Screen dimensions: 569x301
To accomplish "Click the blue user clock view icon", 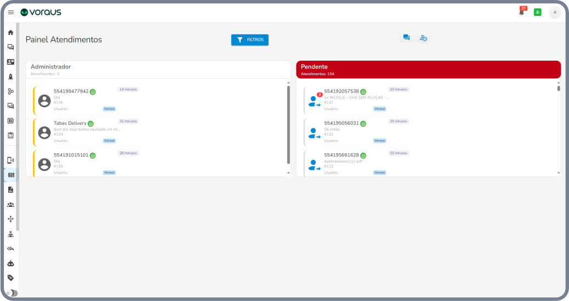I will point(423,38).
